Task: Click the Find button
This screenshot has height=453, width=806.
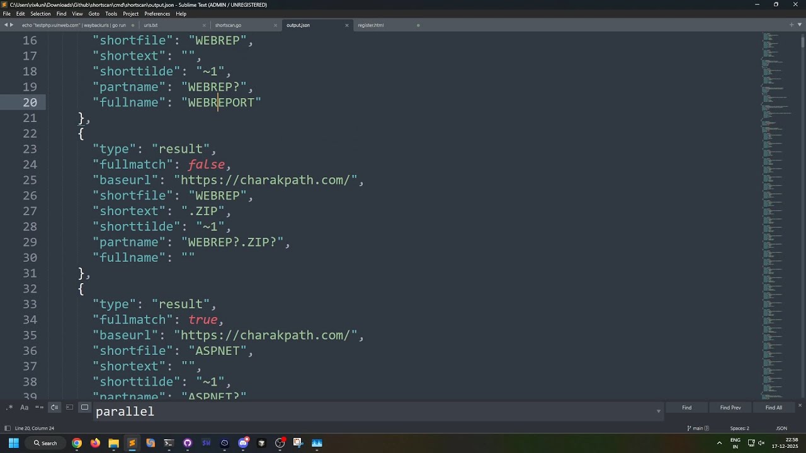Action: click(x=686, y=408)
